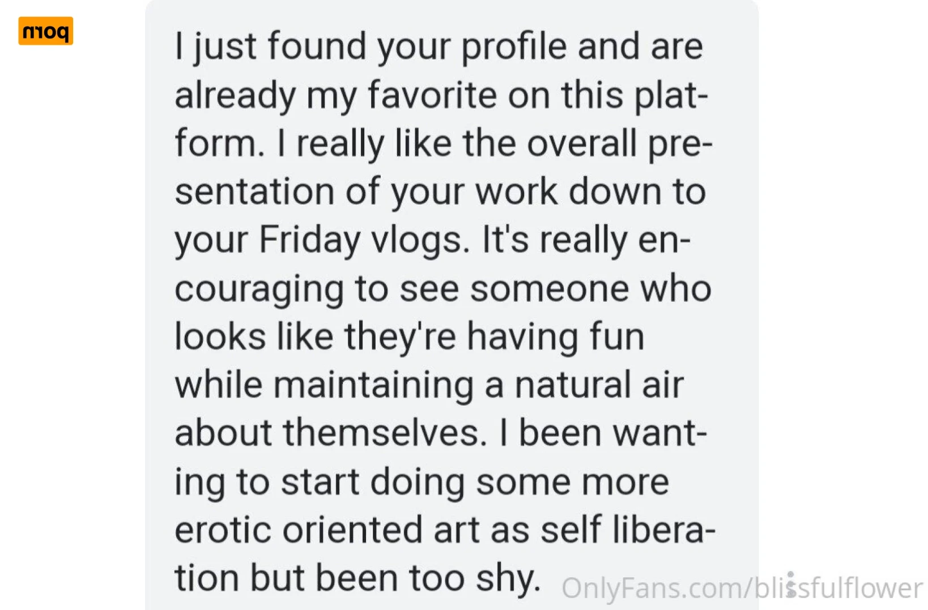928x610 pixels.
Task: Click the word "shy" ending the message
Action: (x=508, y=579)
